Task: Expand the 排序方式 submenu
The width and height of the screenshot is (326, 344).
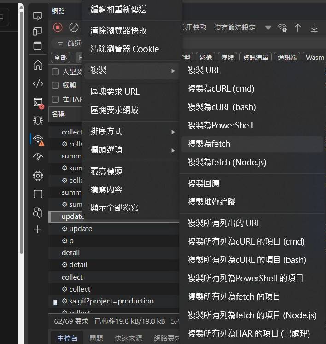Action: [x=132, y=132]
